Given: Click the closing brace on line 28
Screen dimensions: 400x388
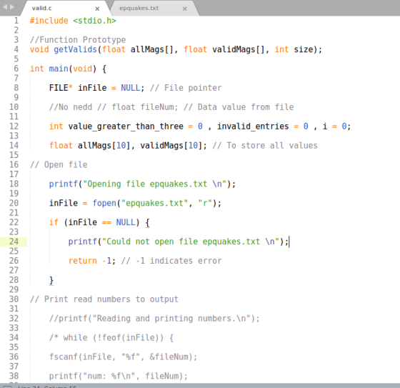Looking at the screenshot, I should (51, 280).
